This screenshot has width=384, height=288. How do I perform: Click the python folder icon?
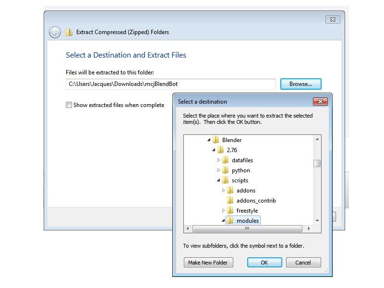click(226, 170)
